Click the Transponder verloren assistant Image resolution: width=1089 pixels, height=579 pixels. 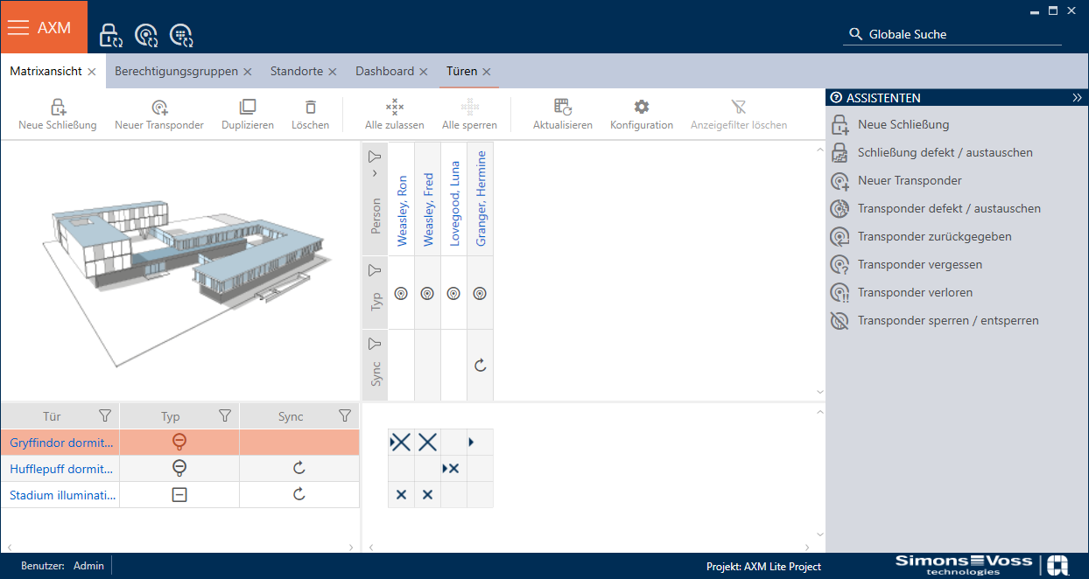pos(915,292)
